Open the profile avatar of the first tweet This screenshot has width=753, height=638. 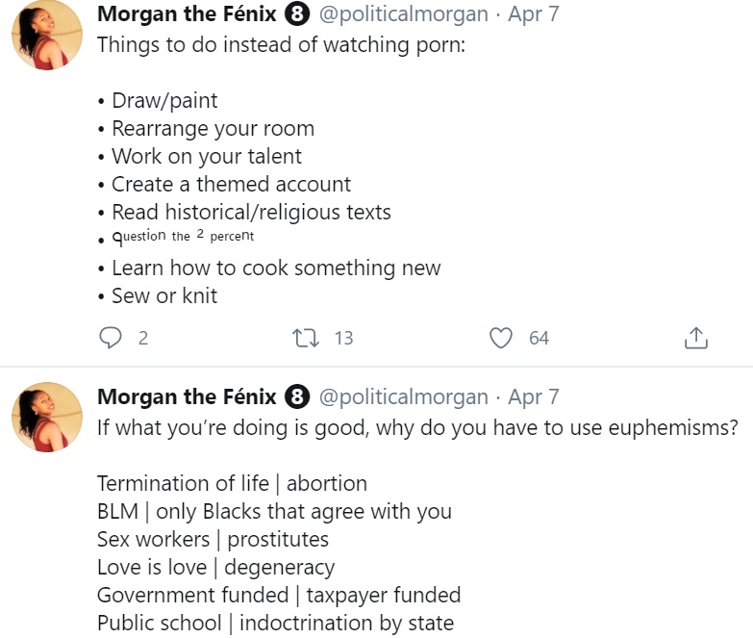point(46,35)
